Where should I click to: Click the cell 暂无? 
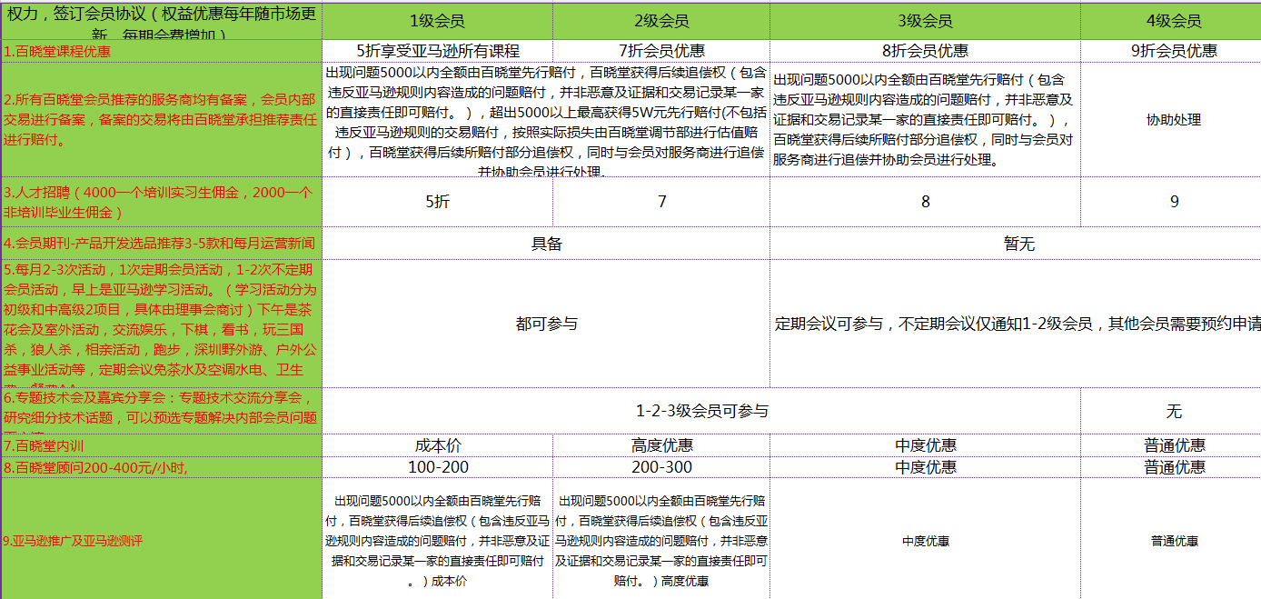[x=1016, y=244]
